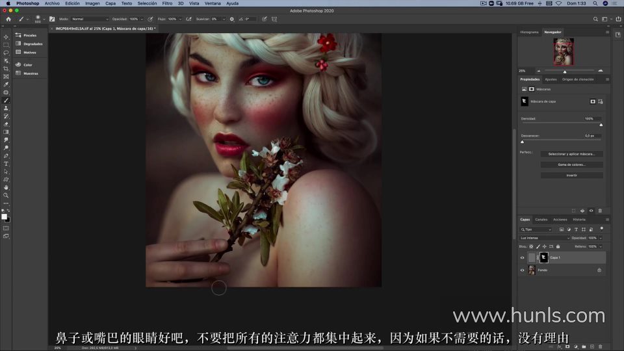Toggle lock all layer attributes padlock
The height and width of the screenshot is (351, 624).
click(558, 247)
